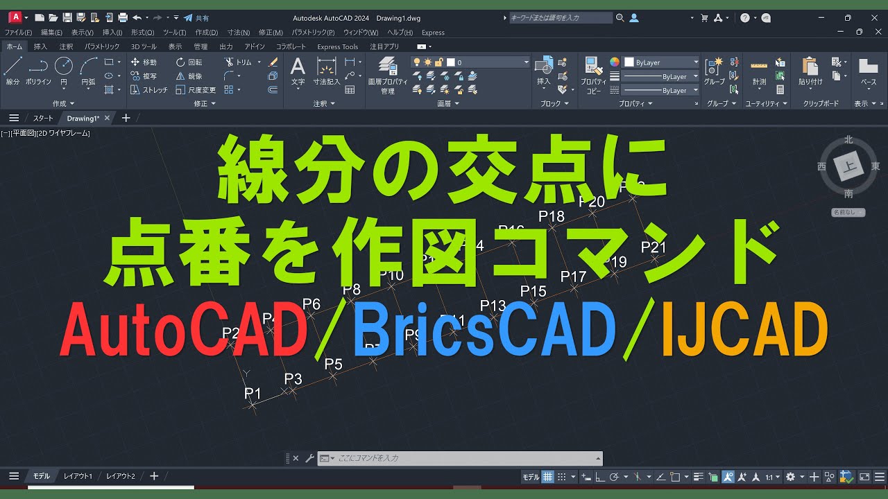
Task: Choose the 鏡像 (Mirror) command
Action: point(189,76)
